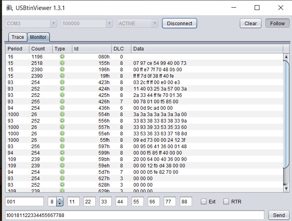Screen dimensions: 292x221
Task: Select the Monitor tab
Action: 38,37
